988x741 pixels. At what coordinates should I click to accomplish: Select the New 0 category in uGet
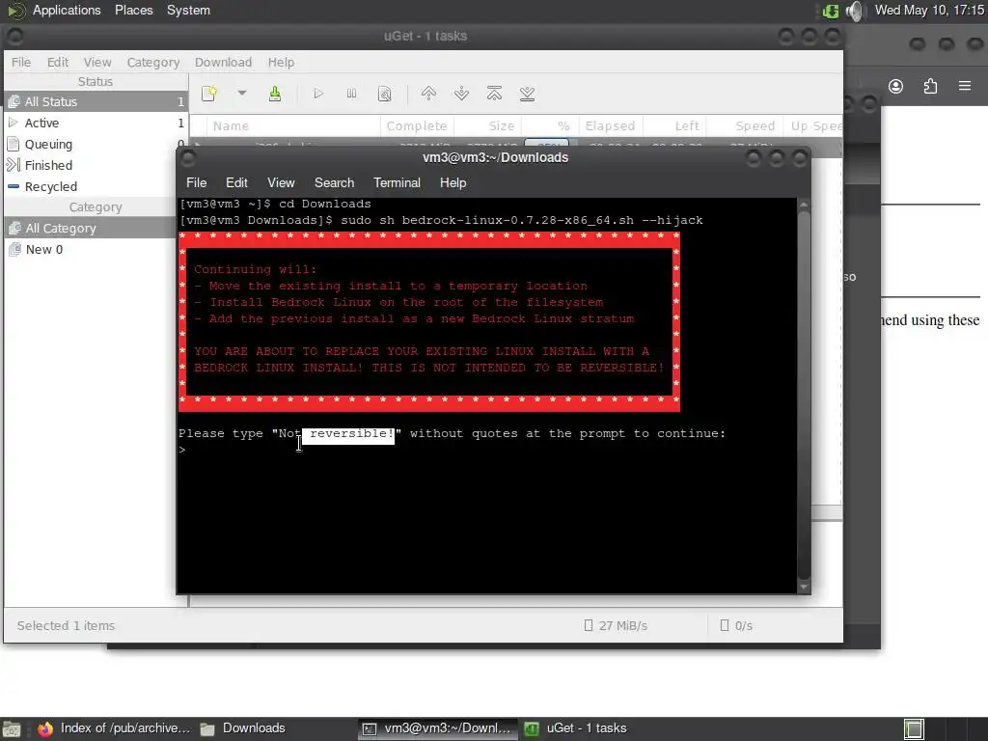(92, 250)
